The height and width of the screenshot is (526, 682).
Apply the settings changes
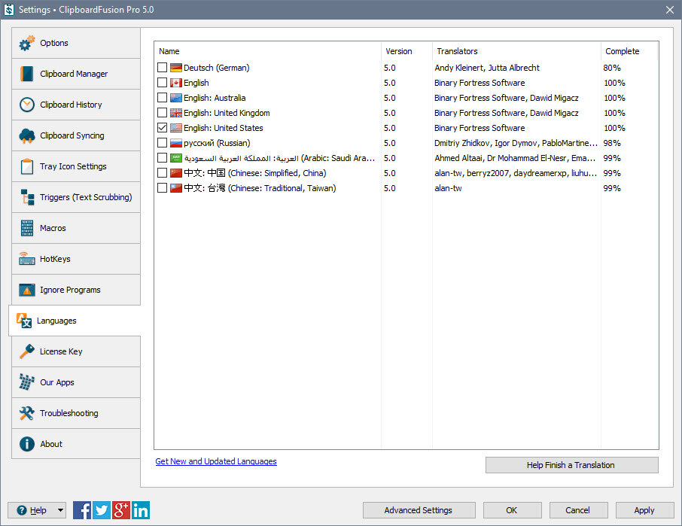644,510
